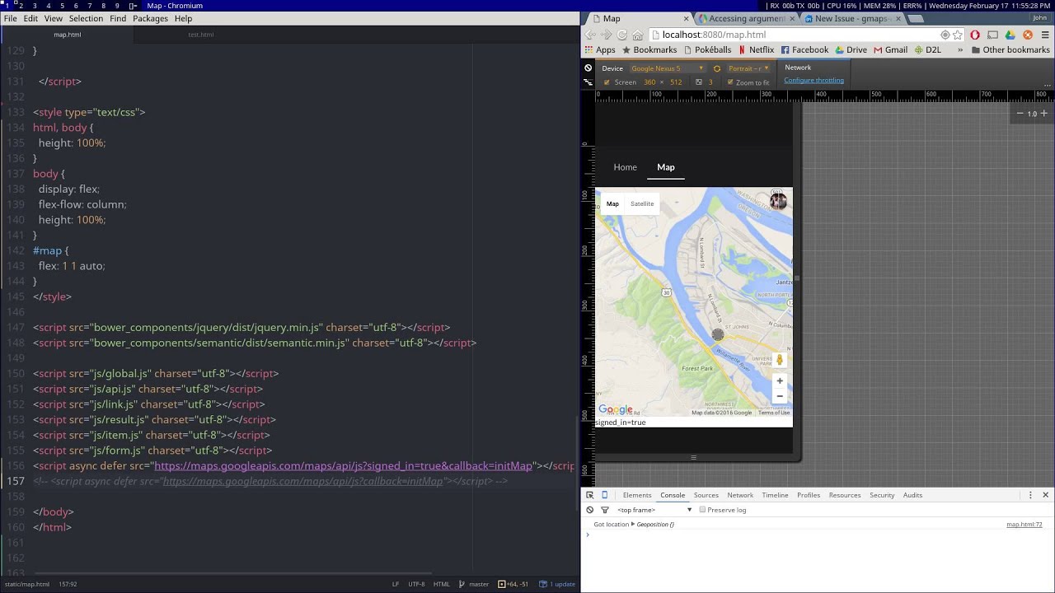
Task: Open the Packages menu in Atom
Action: pos(150,18)
